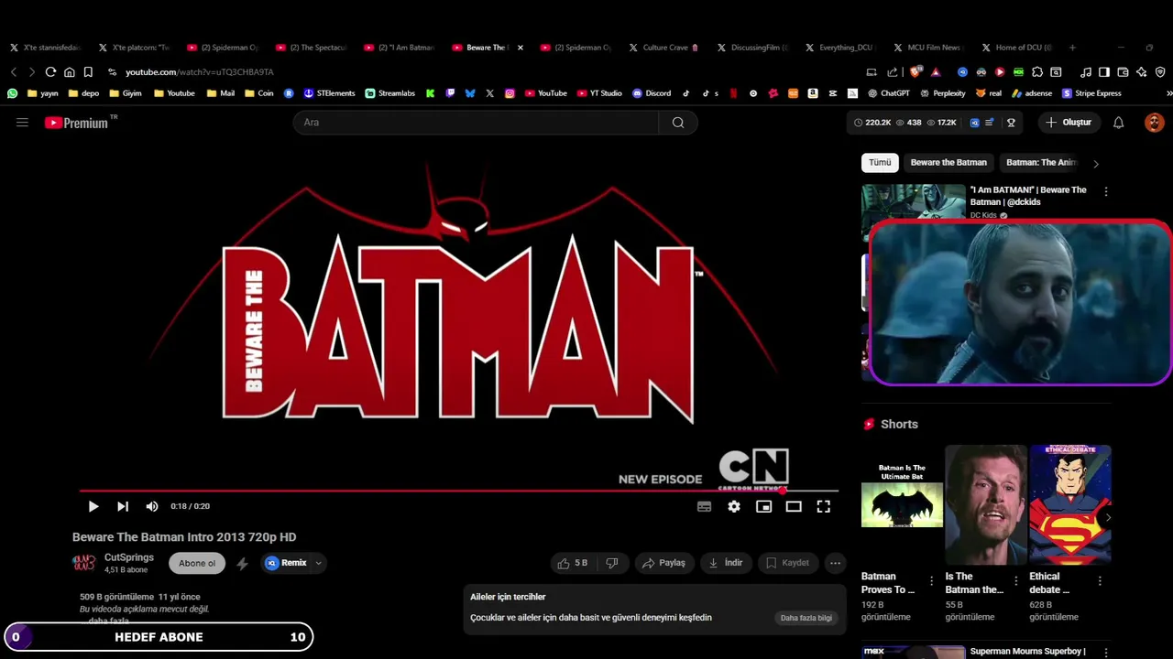Open the CutSprings channel name link

(x=129, y=557)
